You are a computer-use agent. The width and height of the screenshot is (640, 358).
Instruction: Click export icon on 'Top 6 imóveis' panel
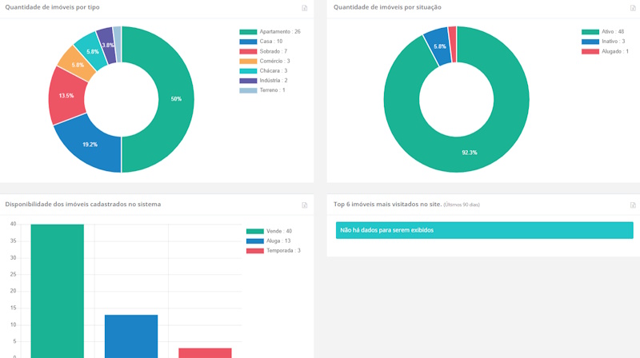(x=633, y=205)
